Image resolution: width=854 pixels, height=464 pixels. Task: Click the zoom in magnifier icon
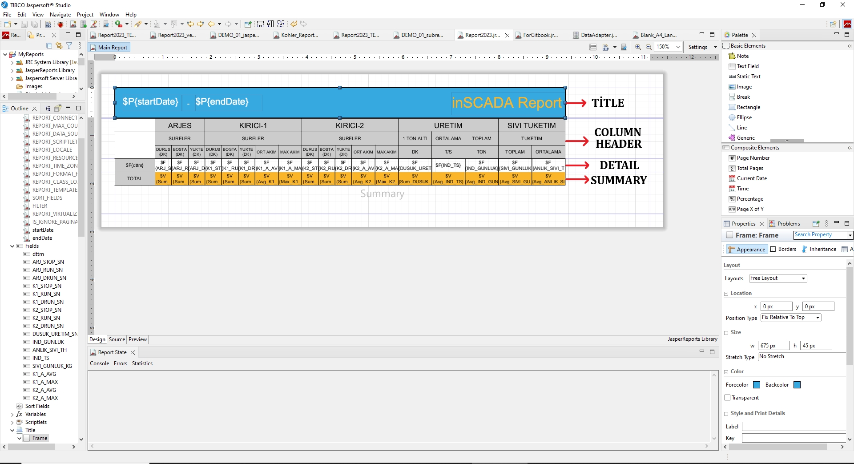[638, 47]
